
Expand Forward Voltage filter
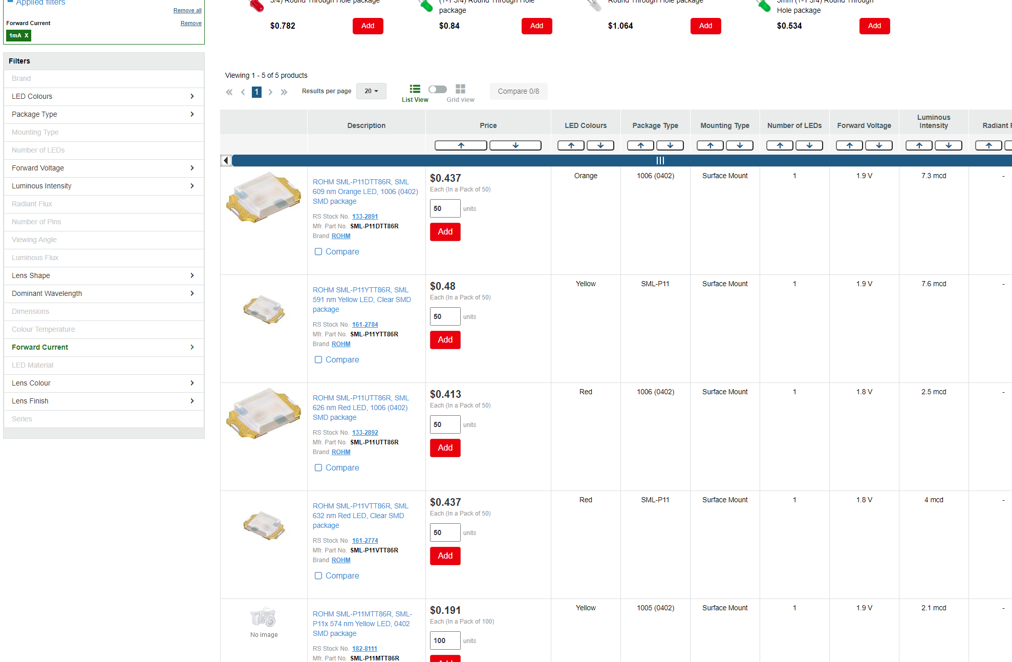pos(104,168)
